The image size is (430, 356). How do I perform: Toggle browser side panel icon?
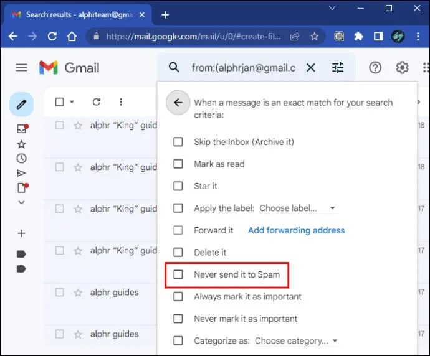point(378,36)
